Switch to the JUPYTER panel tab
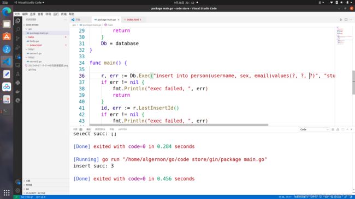This screenshot has height=199, width=355. (122, 129)
